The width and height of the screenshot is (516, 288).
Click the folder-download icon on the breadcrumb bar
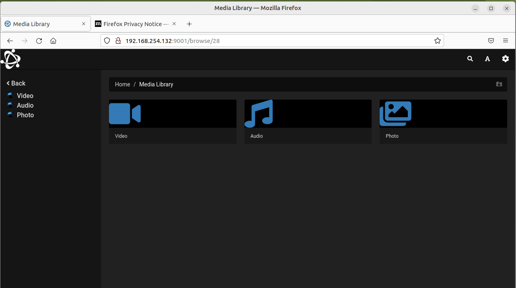[499, 84]
